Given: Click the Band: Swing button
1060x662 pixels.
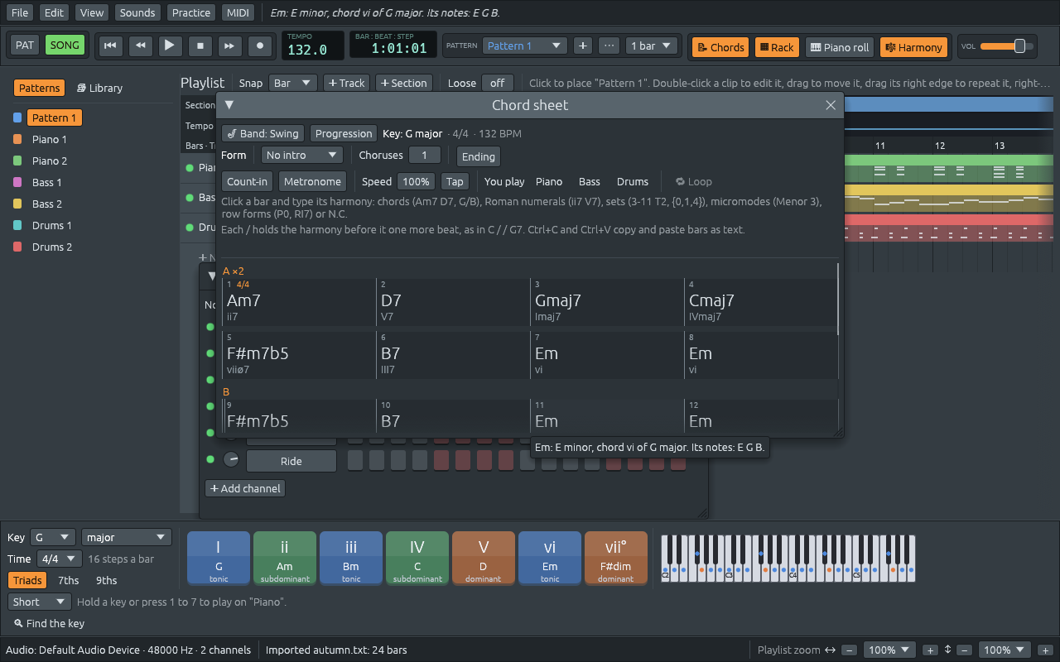Looking at the screenshot, I should (263, 133).
